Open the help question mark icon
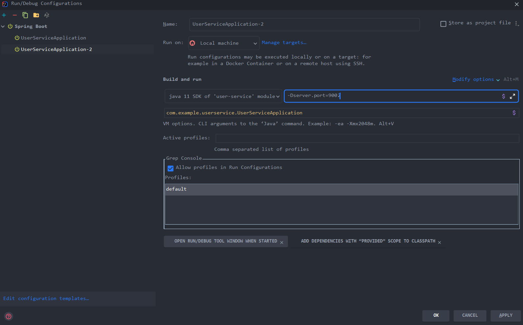The width and height of the screenshot is (523, 325). click(x=9, y=316)
